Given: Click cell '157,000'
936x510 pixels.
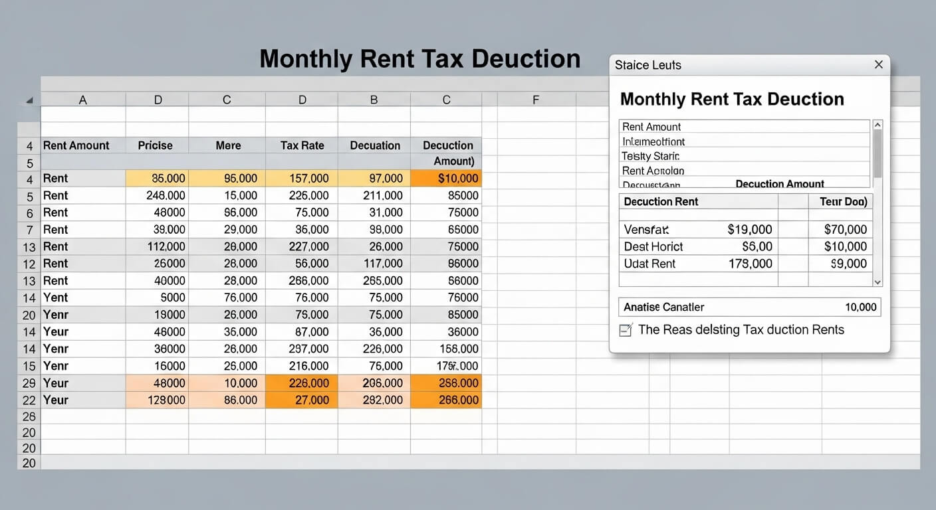Looking at the screenshot, I should 302,178.
